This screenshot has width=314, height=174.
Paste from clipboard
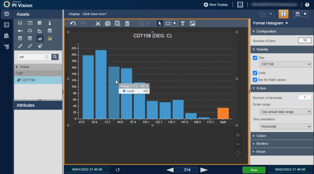(117, 23)
